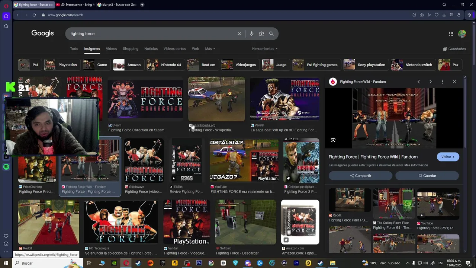Open the Opera Flow send icon
Viewport: 476px width, 268px height.
(429, 15)
